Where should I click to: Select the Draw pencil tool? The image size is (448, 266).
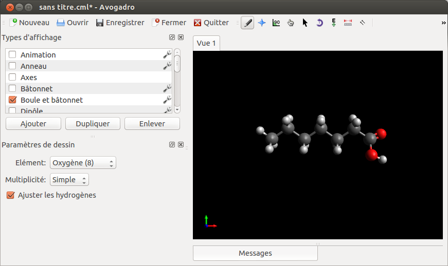(247, 23)
